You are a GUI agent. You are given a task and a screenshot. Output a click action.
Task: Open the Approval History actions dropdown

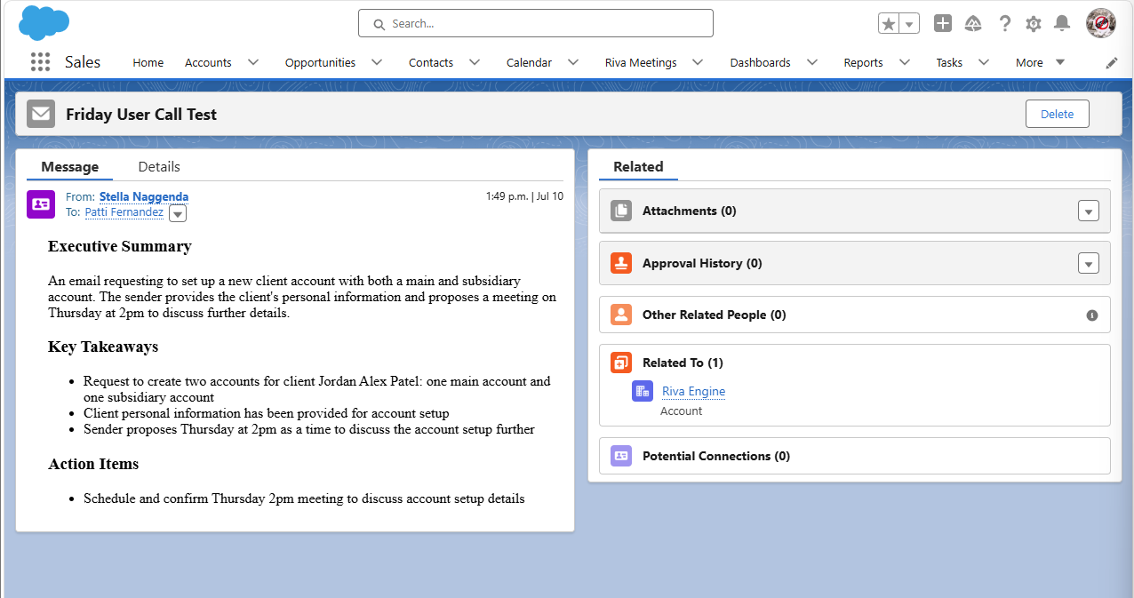coord(1089,263)
